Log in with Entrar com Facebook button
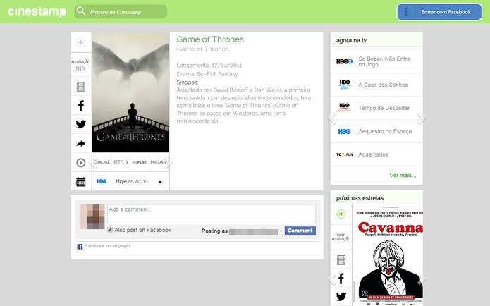Screen dimensions: 490x306 click(439, 12)
